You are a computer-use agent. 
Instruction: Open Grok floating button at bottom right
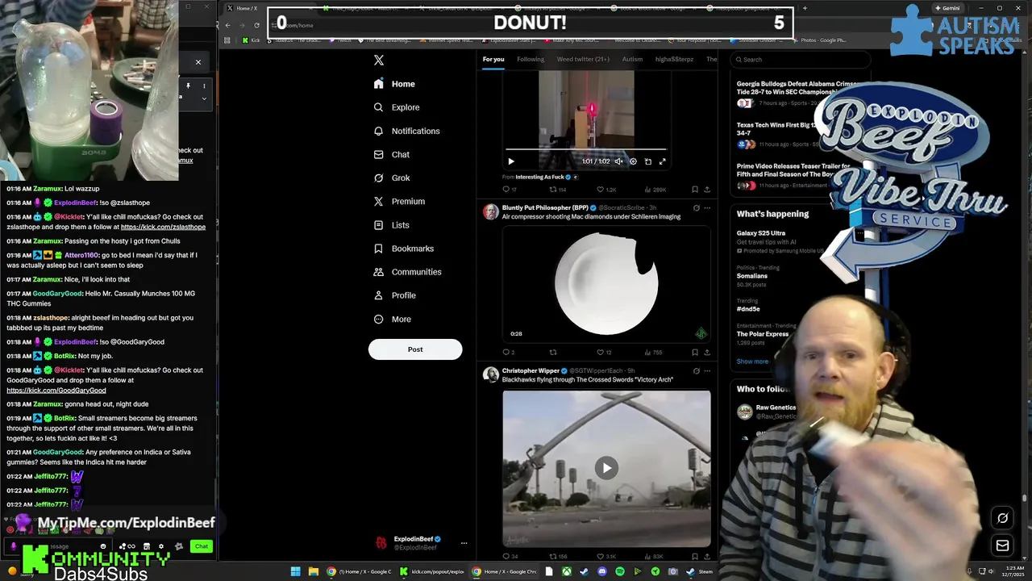1003,518
